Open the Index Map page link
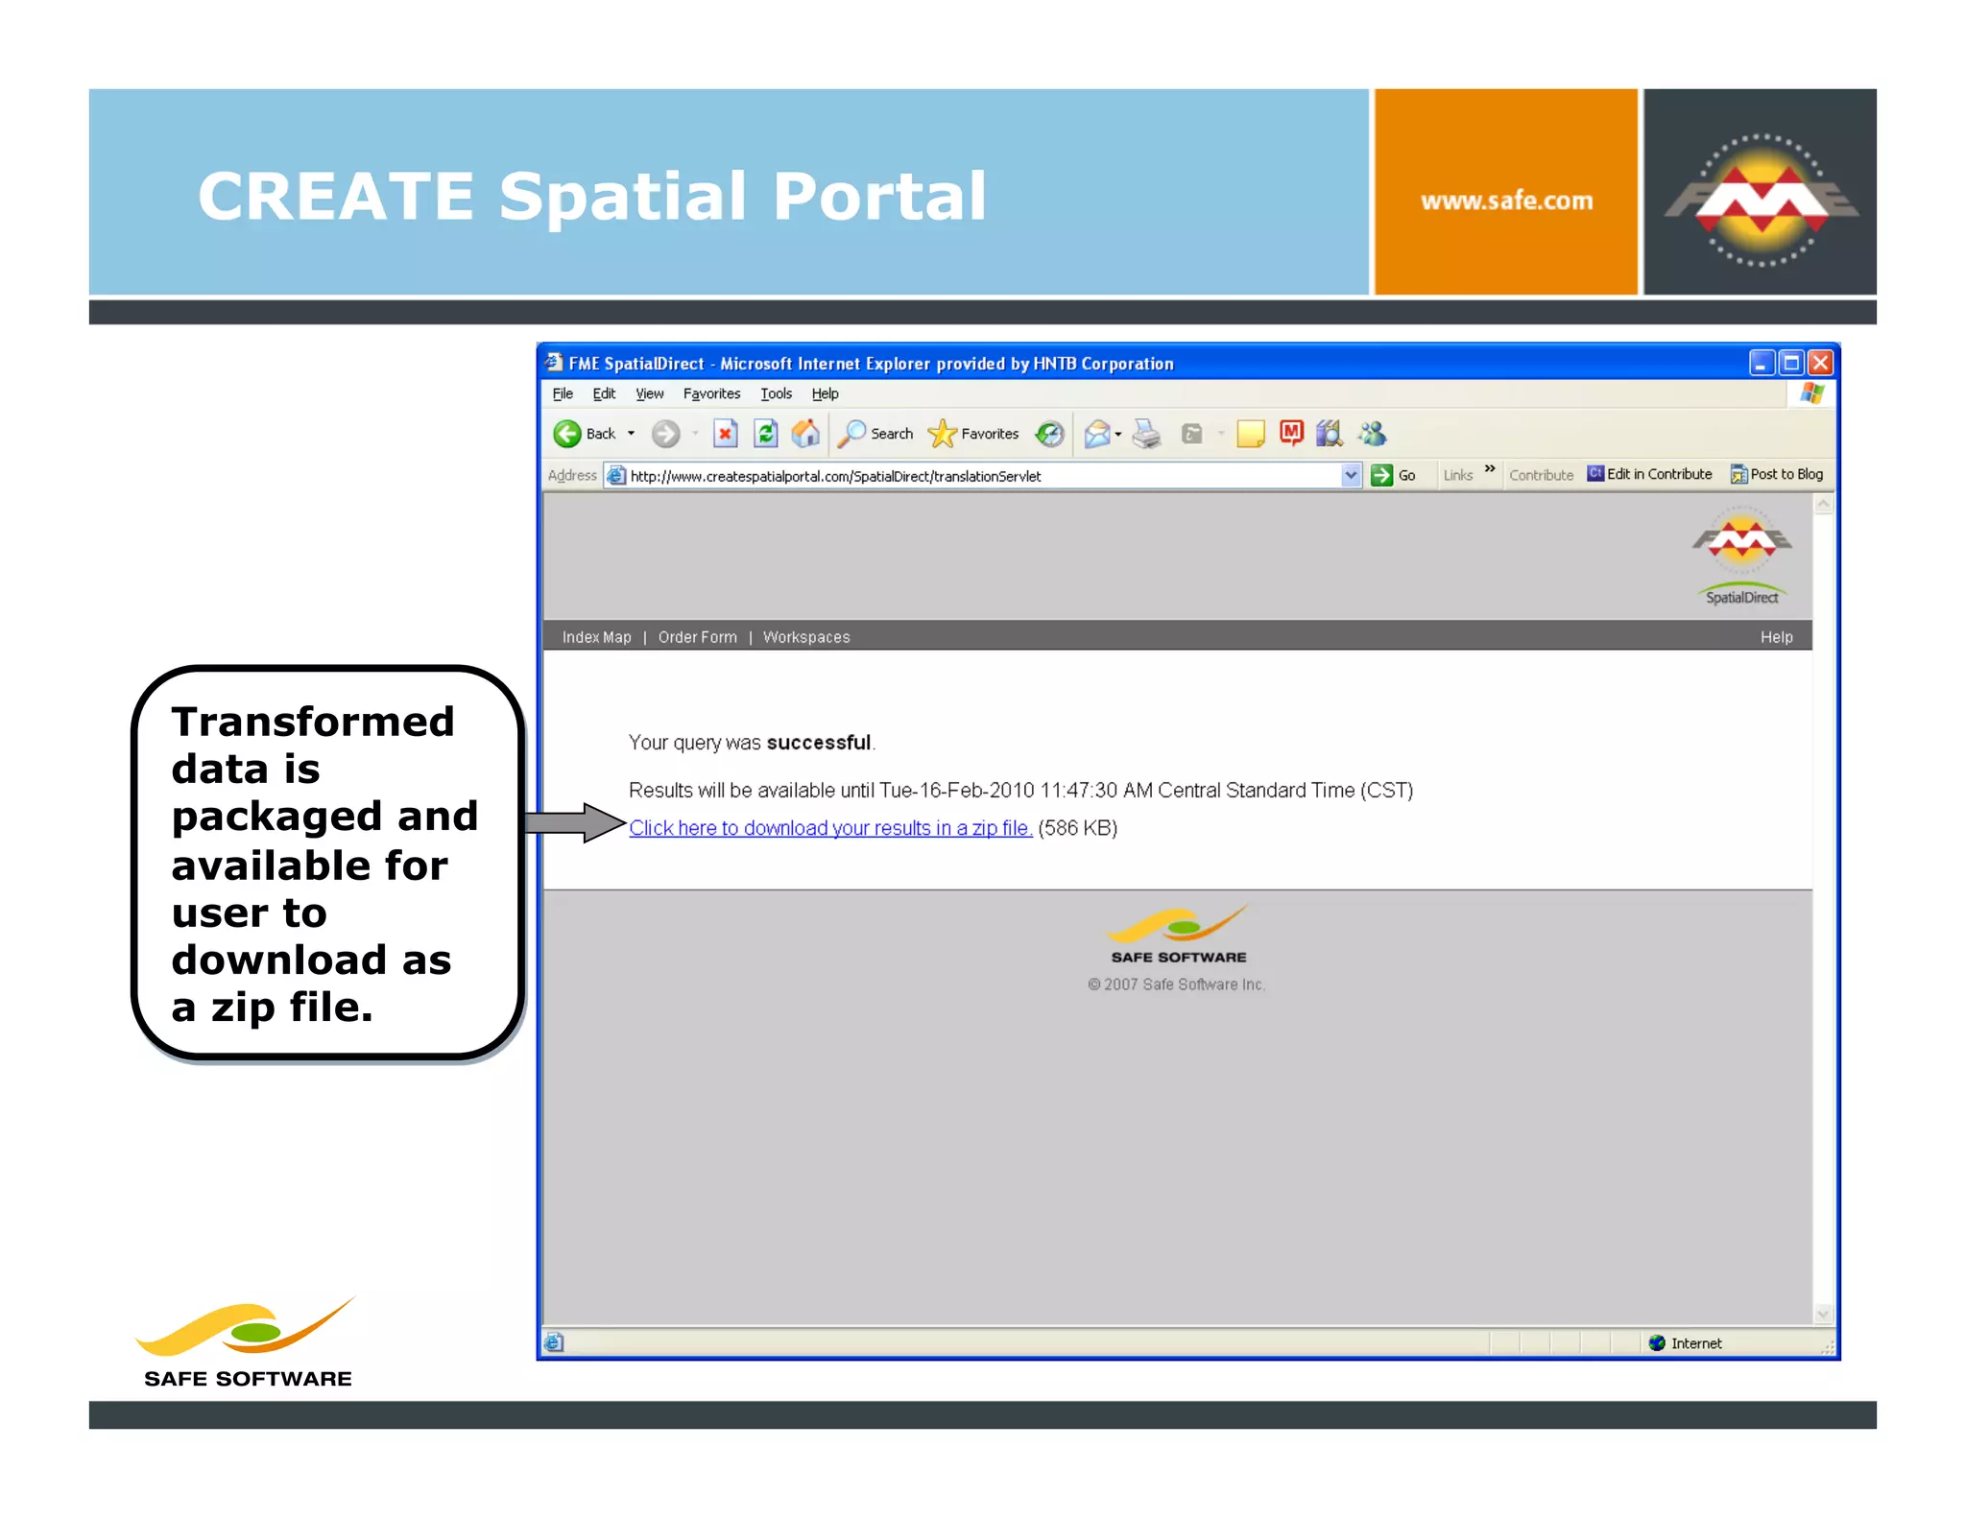The height and width of the screenshot is (1518, 1966). [596, 637]
